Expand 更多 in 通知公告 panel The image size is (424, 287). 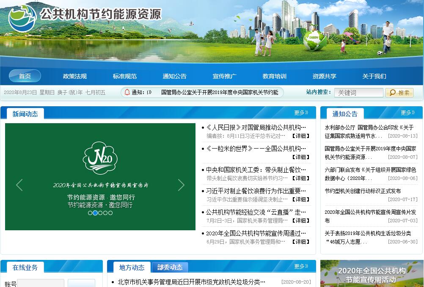coord(407,113)
